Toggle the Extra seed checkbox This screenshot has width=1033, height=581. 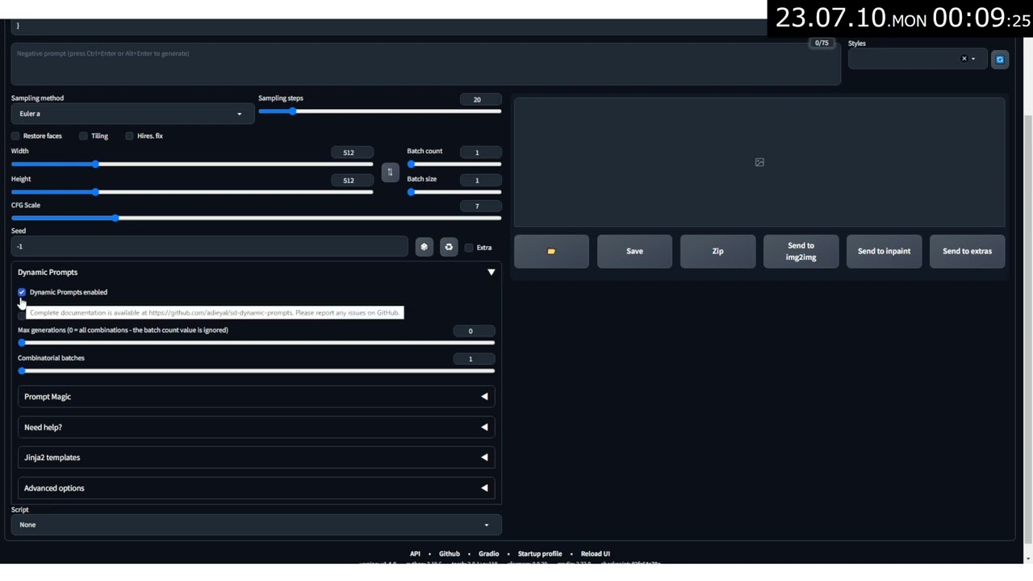click(x=469, y=248)
